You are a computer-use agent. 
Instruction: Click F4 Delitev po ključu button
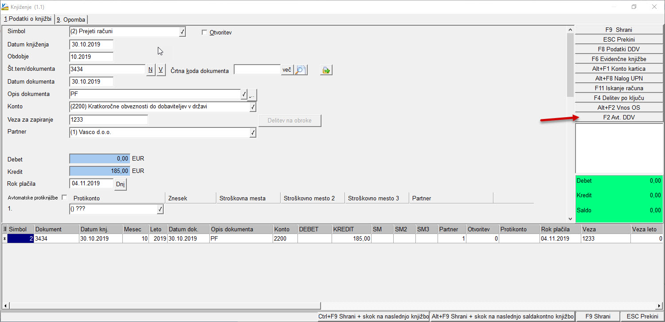(619, 98)
